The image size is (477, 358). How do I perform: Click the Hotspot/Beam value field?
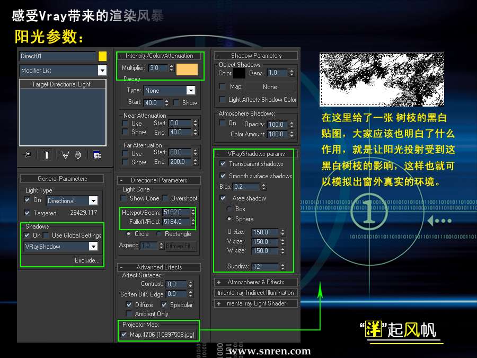tap(176, 212)
